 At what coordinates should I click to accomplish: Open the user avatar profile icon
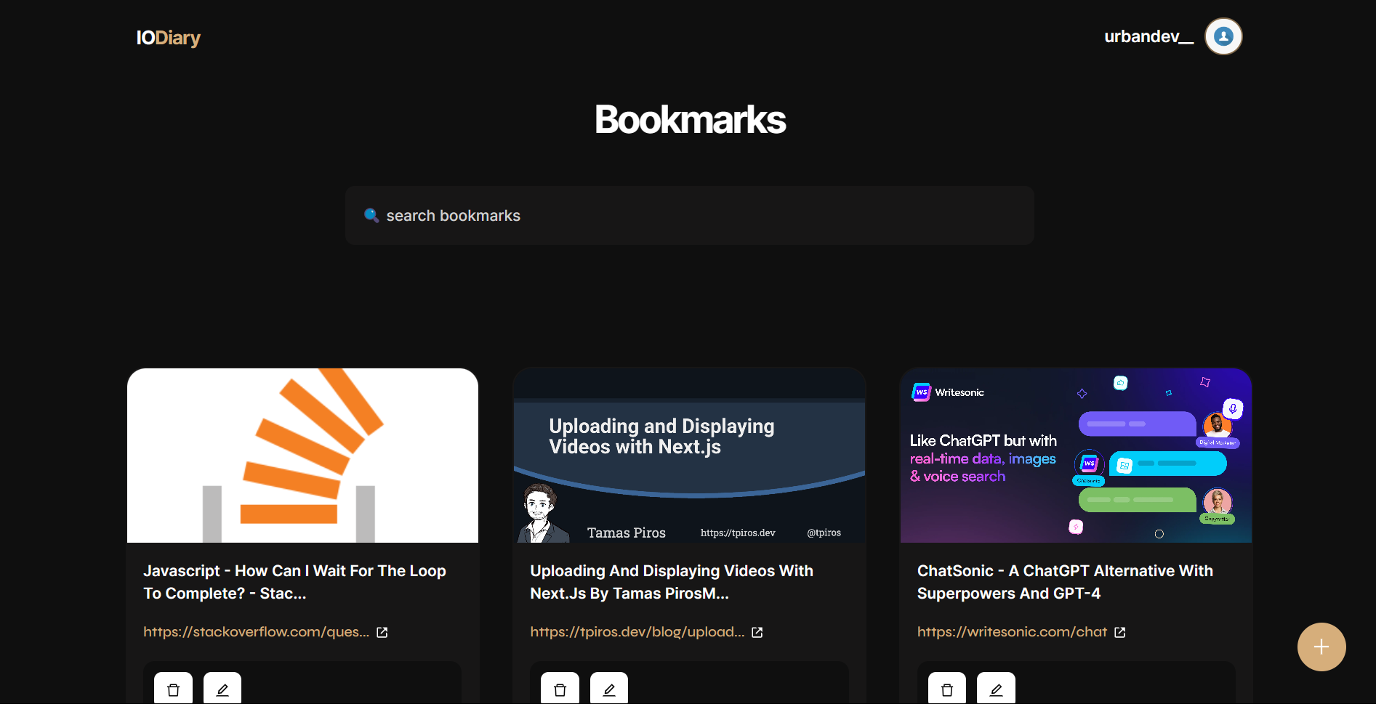(1223, 36)
